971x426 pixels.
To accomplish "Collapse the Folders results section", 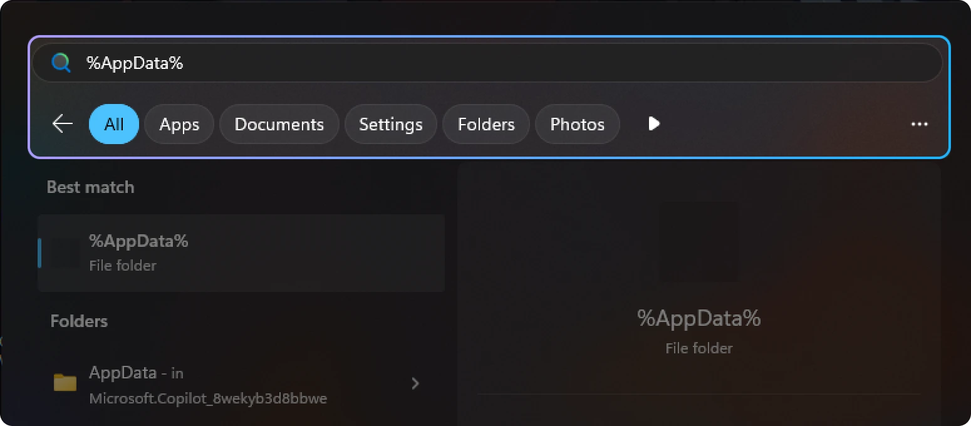I will pos(78,321).
